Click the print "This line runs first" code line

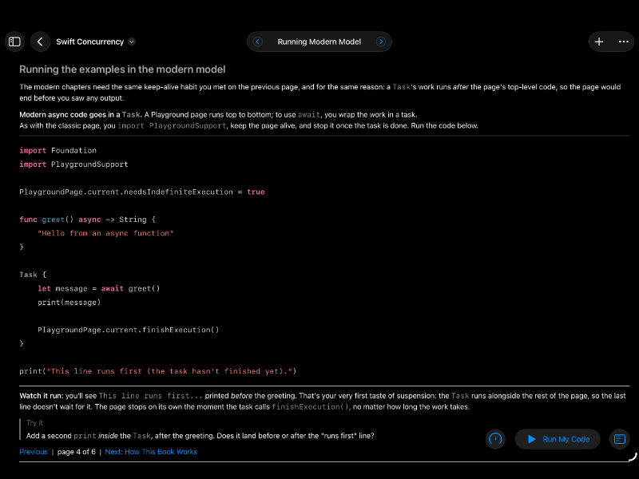157,371
